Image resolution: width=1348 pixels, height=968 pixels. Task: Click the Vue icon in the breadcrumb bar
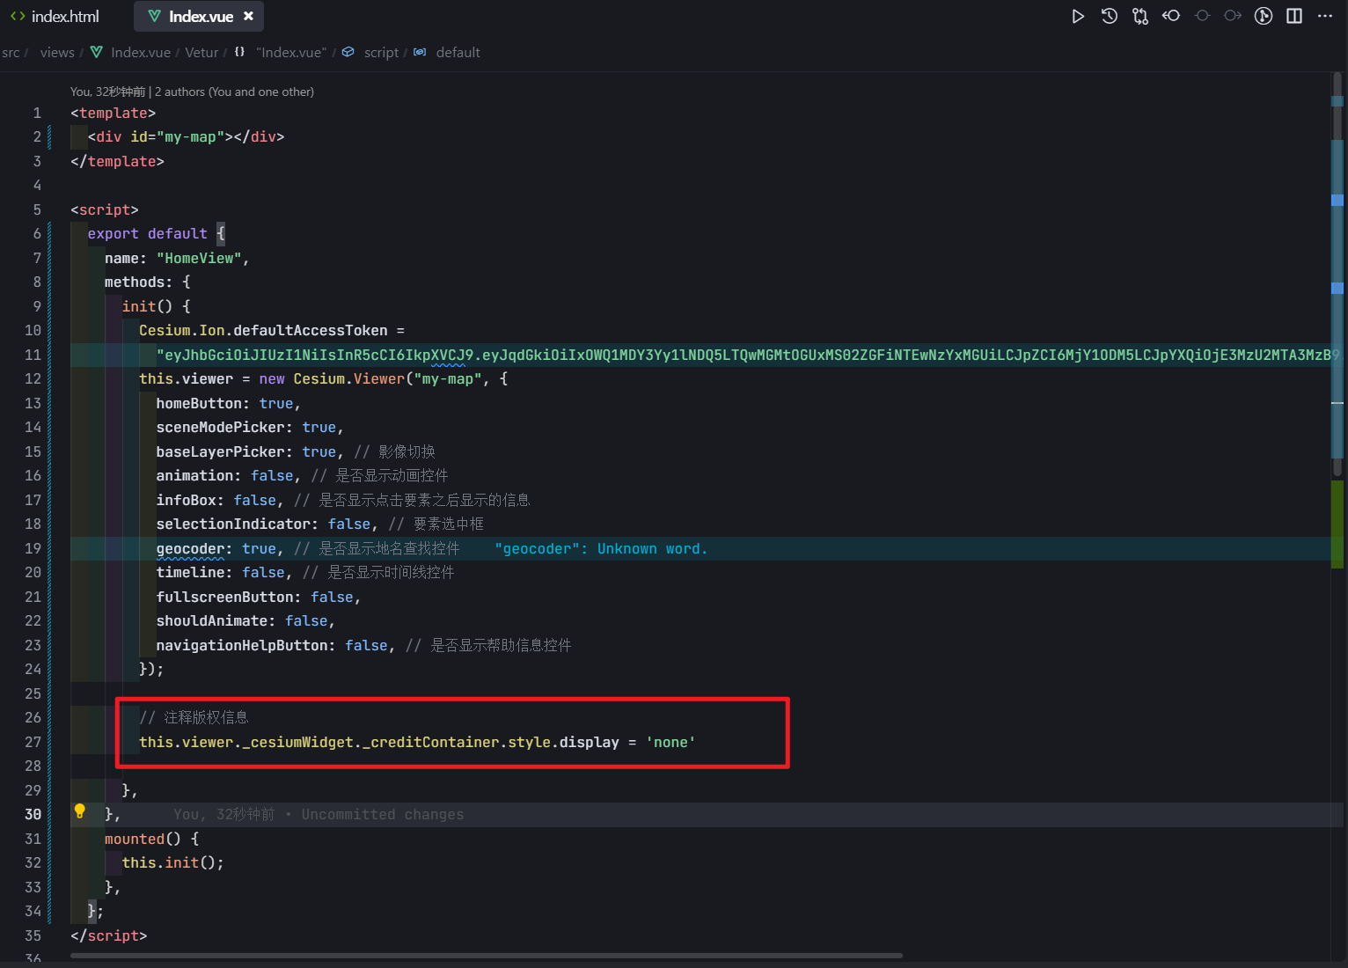[x=97, y=52]
